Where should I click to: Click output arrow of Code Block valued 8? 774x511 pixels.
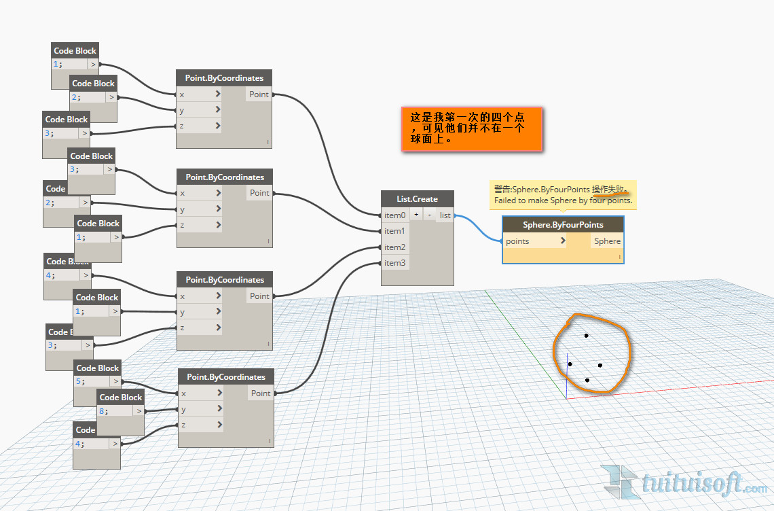[x=139, y=411]
